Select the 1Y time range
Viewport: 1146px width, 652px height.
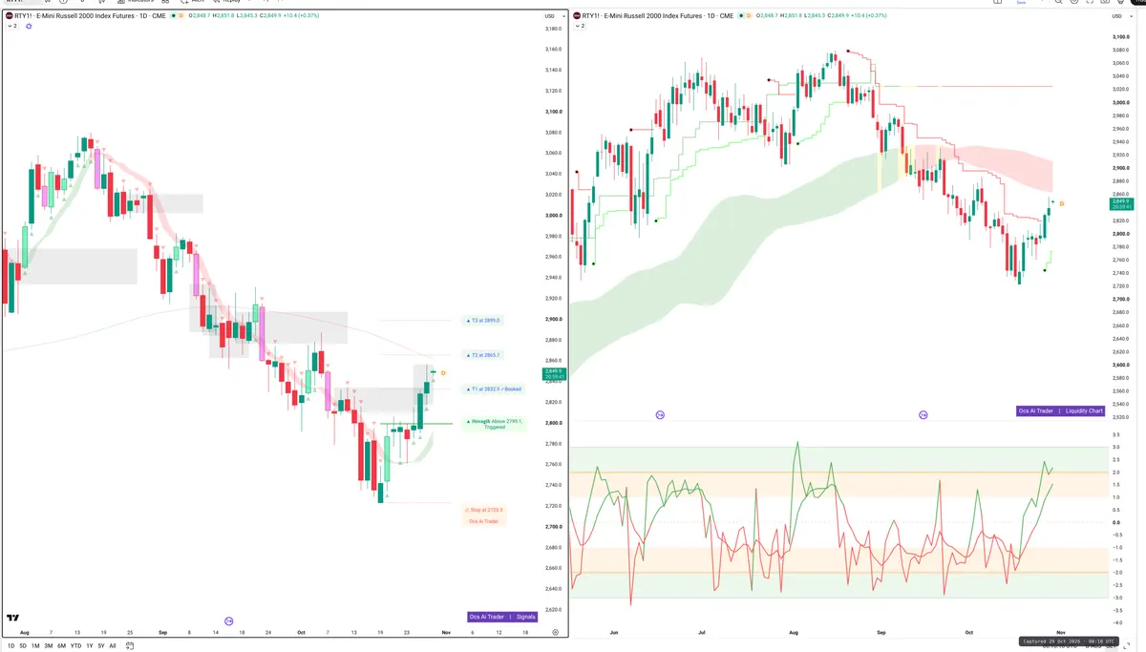click(x=90, y=646)
